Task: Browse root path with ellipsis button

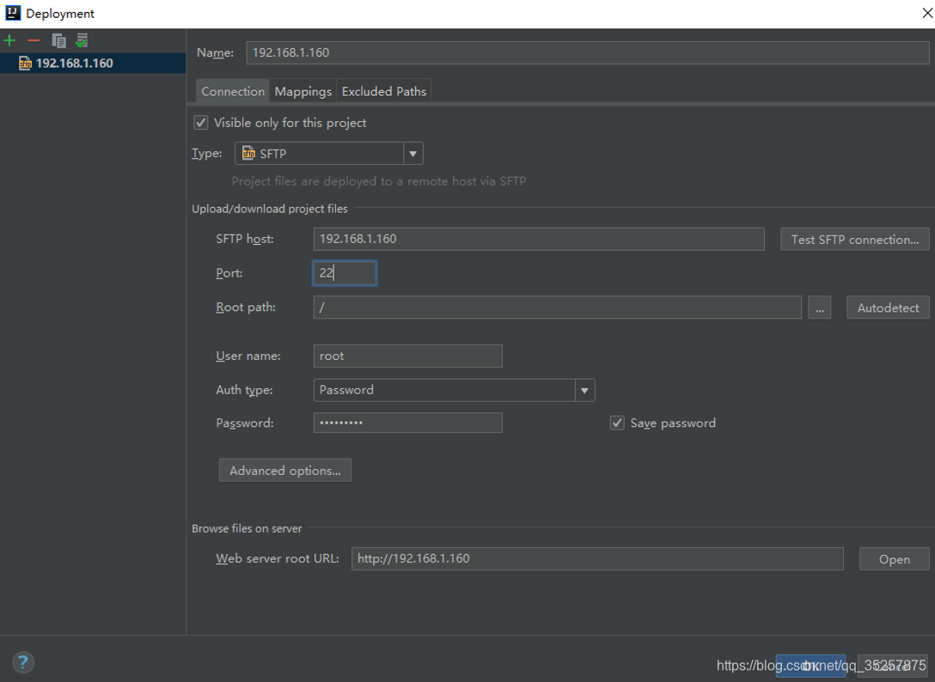Action: 819,308
